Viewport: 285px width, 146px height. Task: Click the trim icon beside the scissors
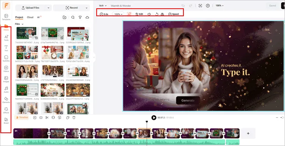(x=53, y=118)
